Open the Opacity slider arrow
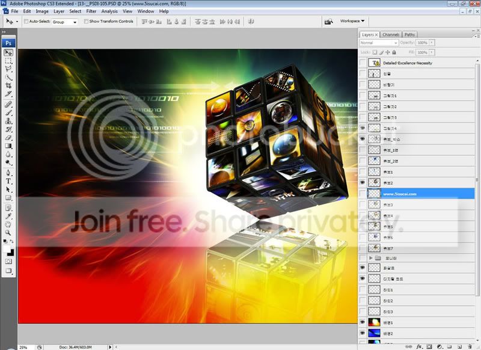481x350 pixels. tap(432, 43)
